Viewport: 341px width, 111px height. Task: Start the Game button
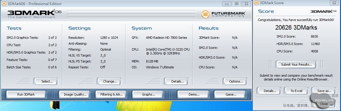231,94
